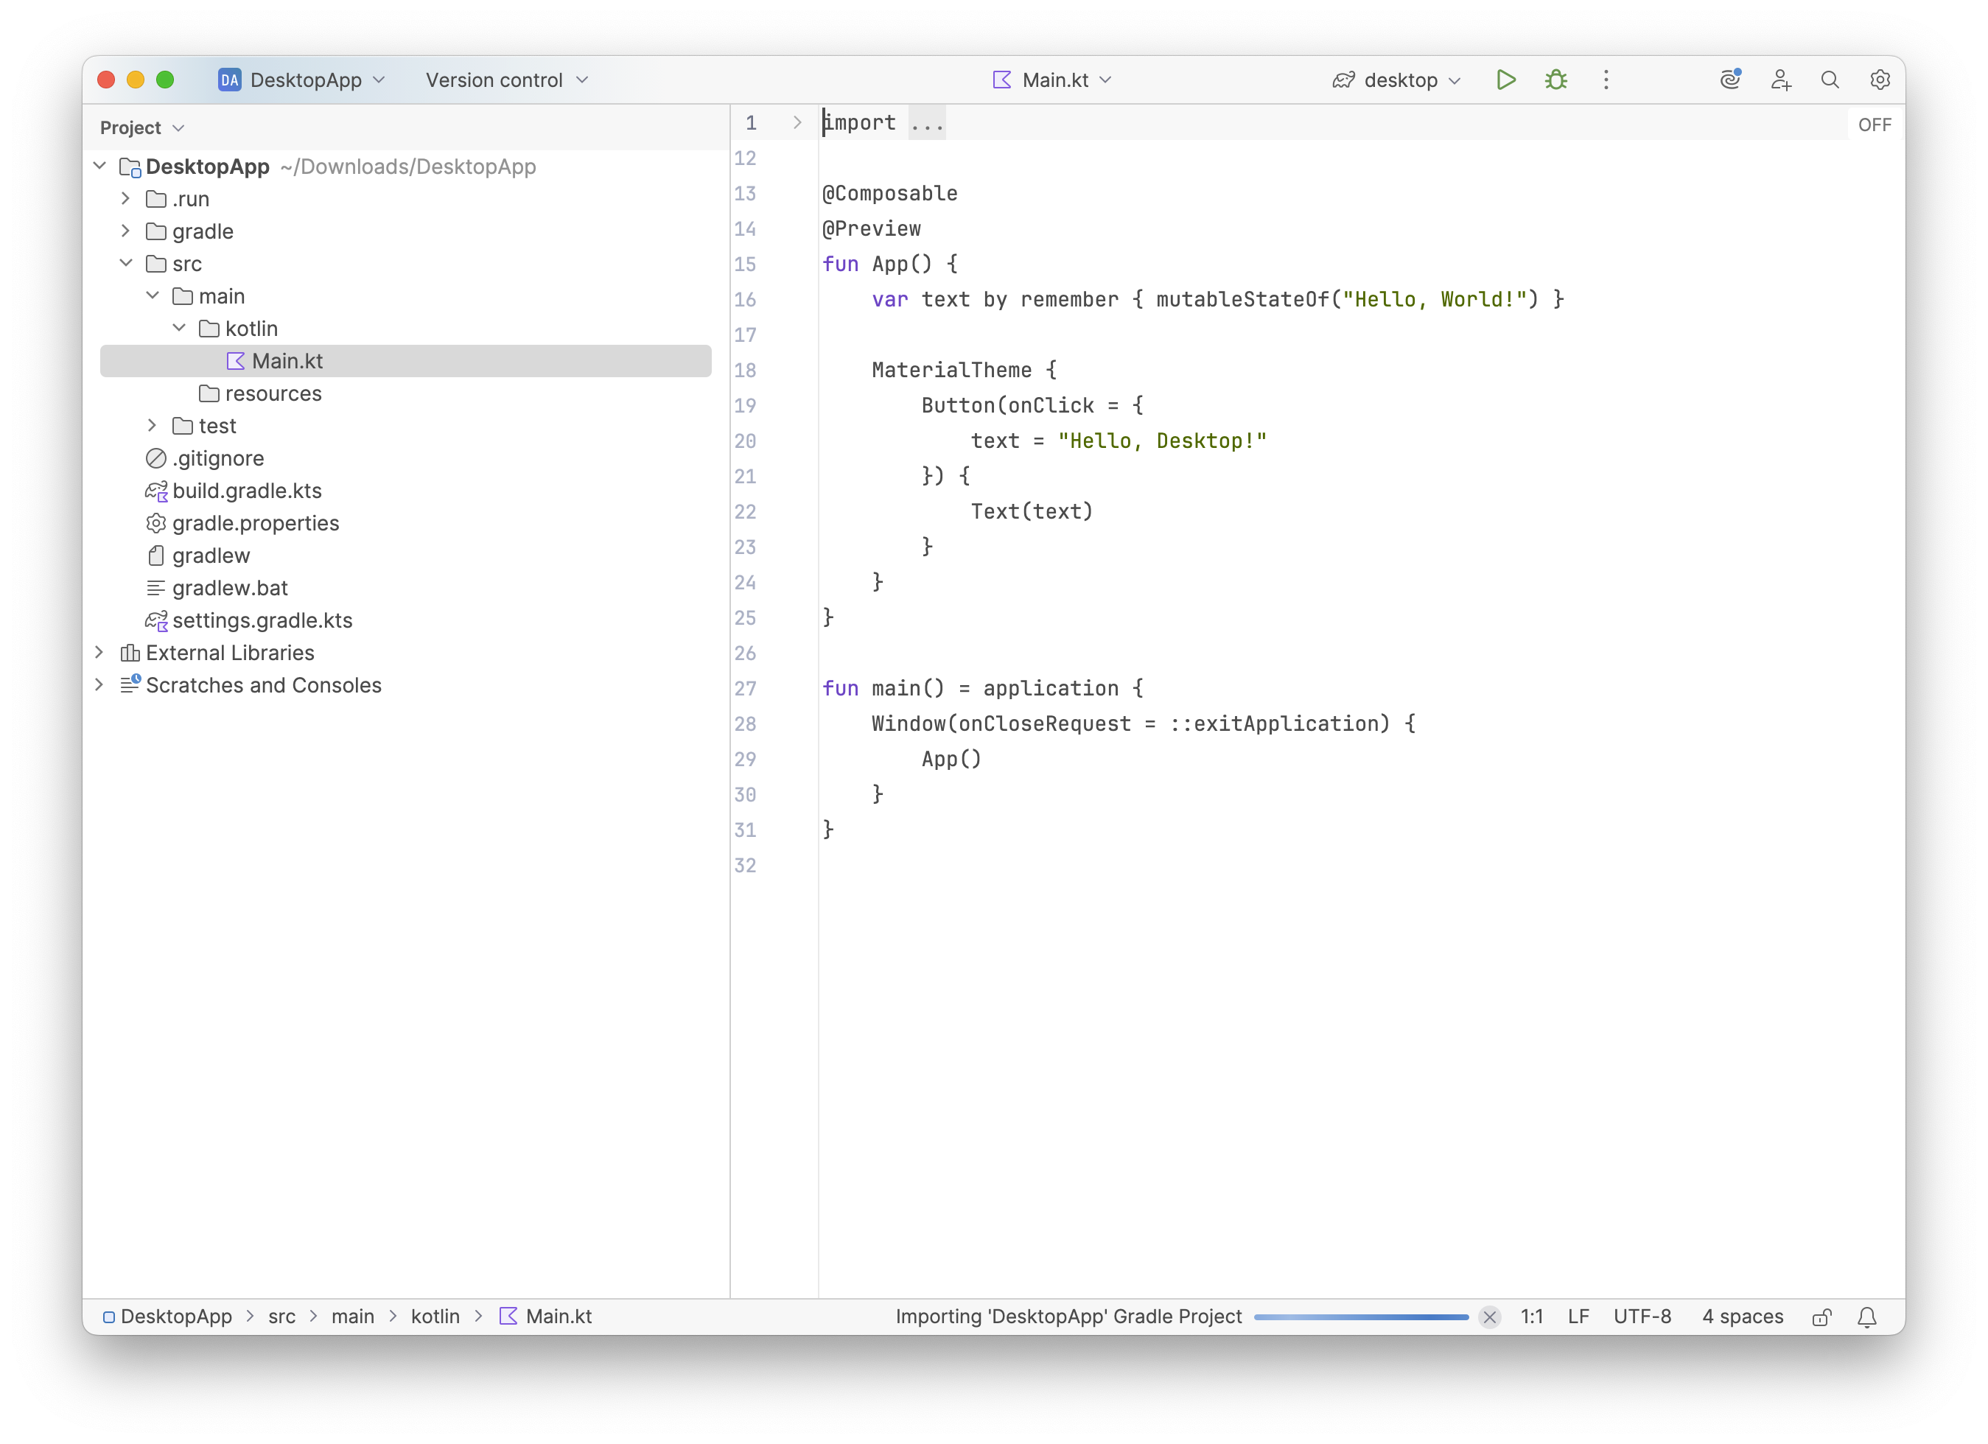The width and height of the screenshot is (1988, 1444).
Task: Expand the External Libraries node
Action: pos(99,653)
